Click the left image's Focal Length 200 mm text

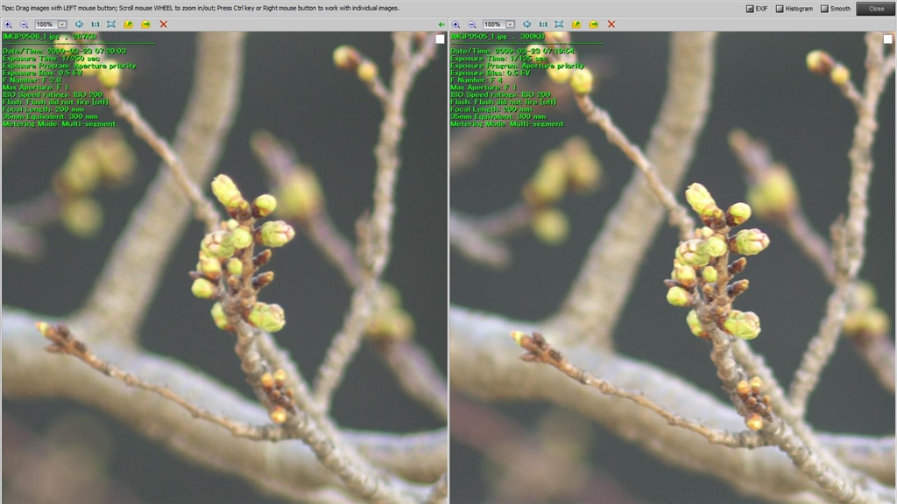[43, 109]
